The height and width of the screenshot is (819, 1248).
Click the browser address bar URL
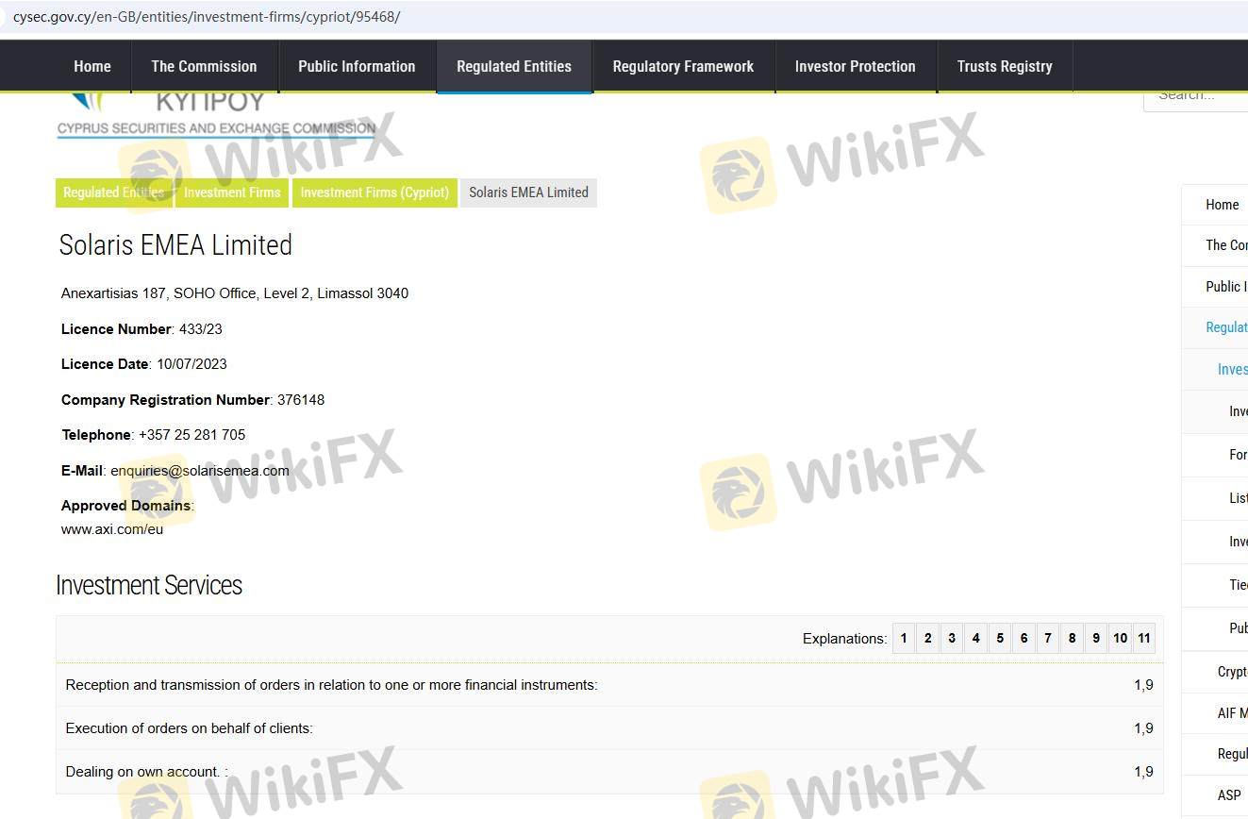tap(207, 17)
